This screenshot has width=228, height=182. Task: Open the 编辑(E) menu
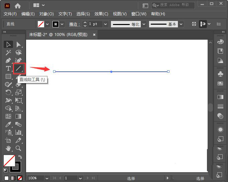tap(28, 14)
